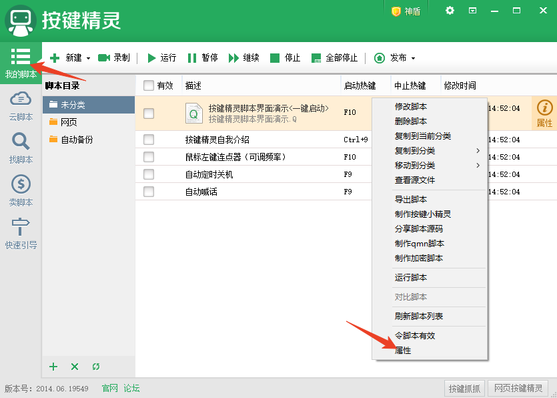Image resolution: width=557 pixels, height=398 pixels.
Task: Click the 网页按键精灵 button
Action: point(518,389)
